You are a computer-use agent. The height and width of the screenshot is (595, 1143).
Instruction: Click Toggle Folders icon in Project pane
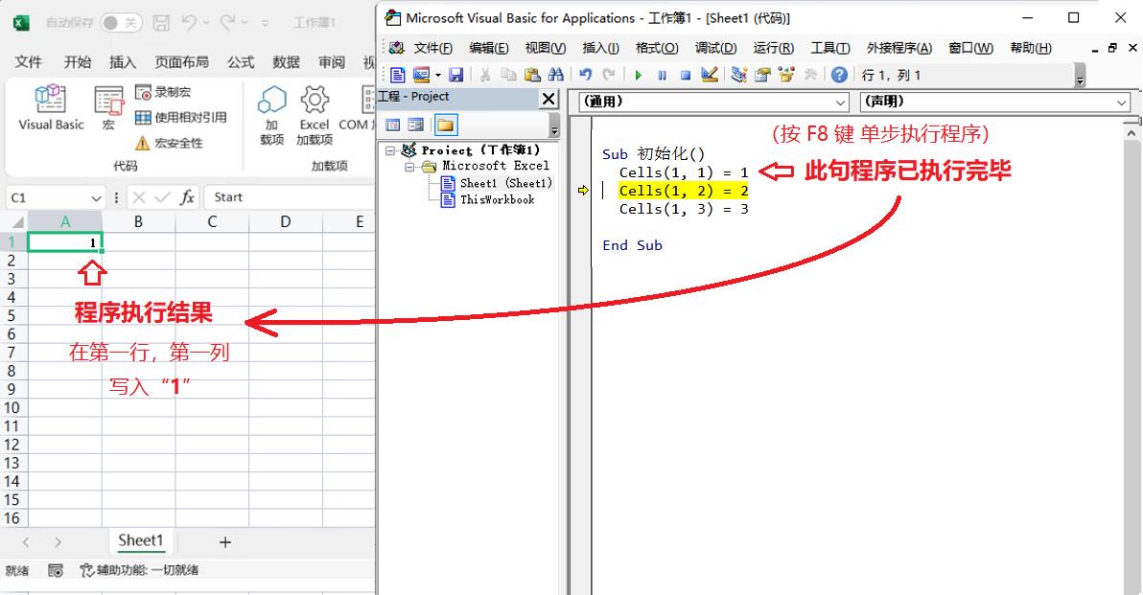(445, 125)
